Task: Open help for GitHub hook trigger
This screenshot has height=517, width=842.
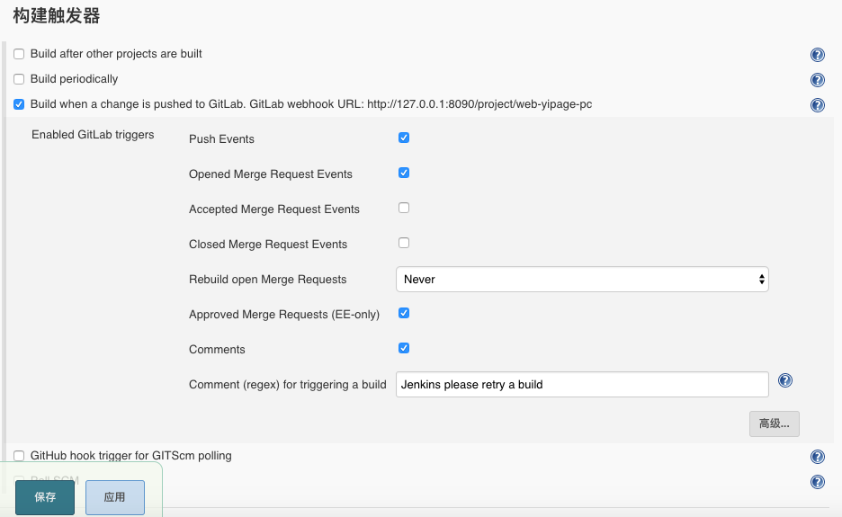Action: pos(818,457)
